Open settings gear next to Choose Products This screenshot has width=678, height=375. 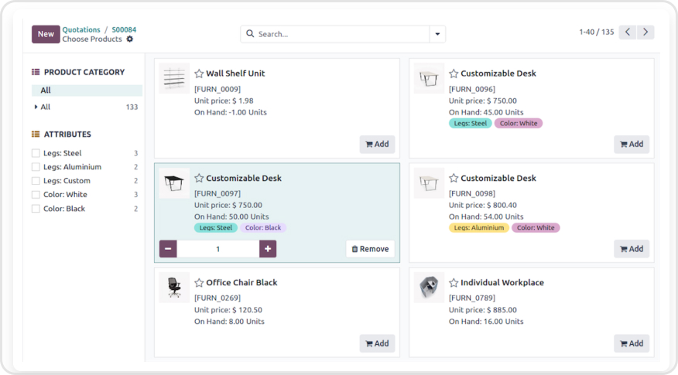(x=130, y=39)
